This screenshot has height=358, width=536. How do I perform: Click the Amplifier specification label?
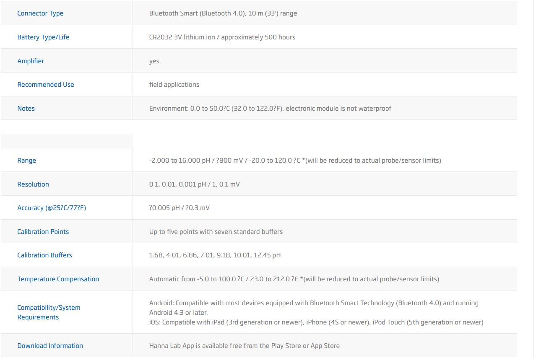click(x=31, y=61)
